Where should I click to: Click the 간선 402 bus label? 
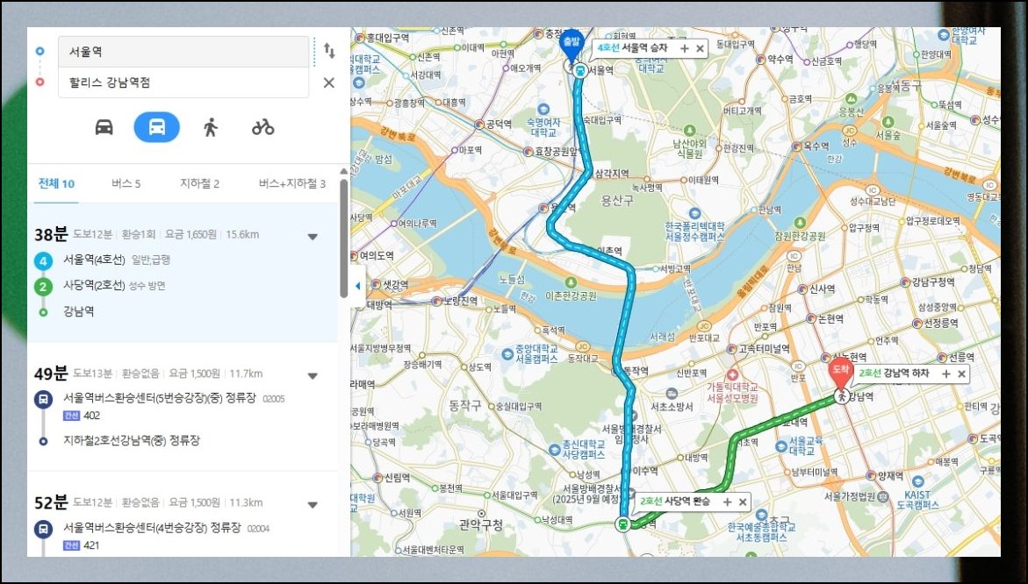pos(82,416)
